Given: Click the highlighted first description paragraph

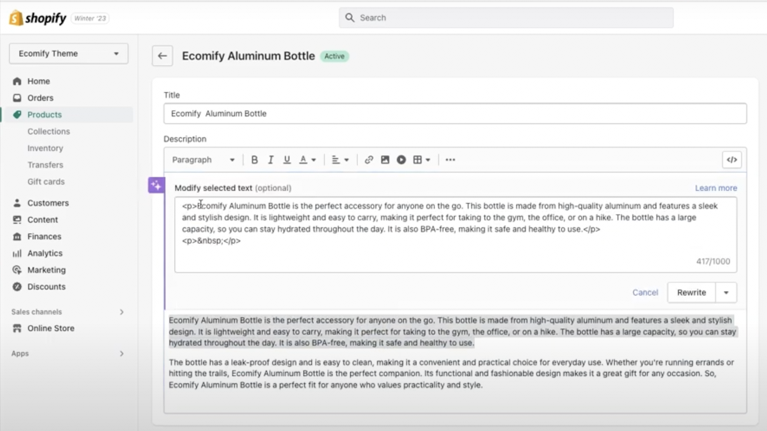Looking at the screenshot, I should [x=452, y=331].
